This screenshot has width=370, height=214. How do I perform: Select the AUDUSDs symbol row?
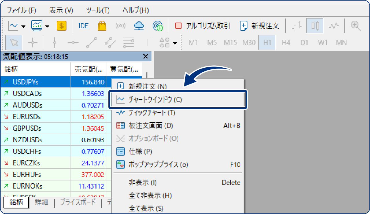point(56,105)
